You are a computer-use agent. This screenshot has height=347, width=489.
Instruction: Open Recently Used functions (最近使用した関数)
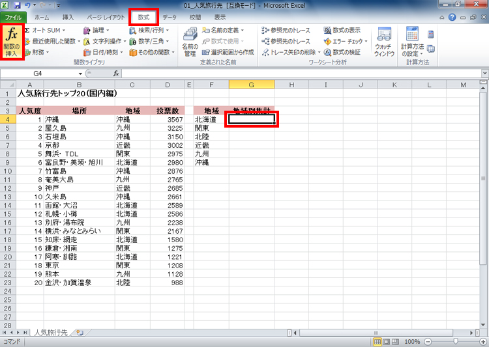[x=52, y=41]
